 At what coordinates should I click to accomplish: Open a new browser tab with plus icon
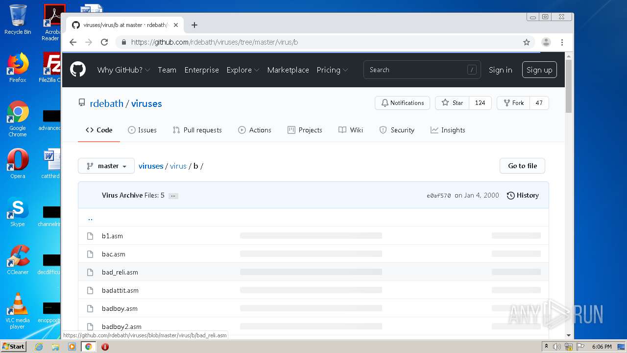click(x=194, y=25)
